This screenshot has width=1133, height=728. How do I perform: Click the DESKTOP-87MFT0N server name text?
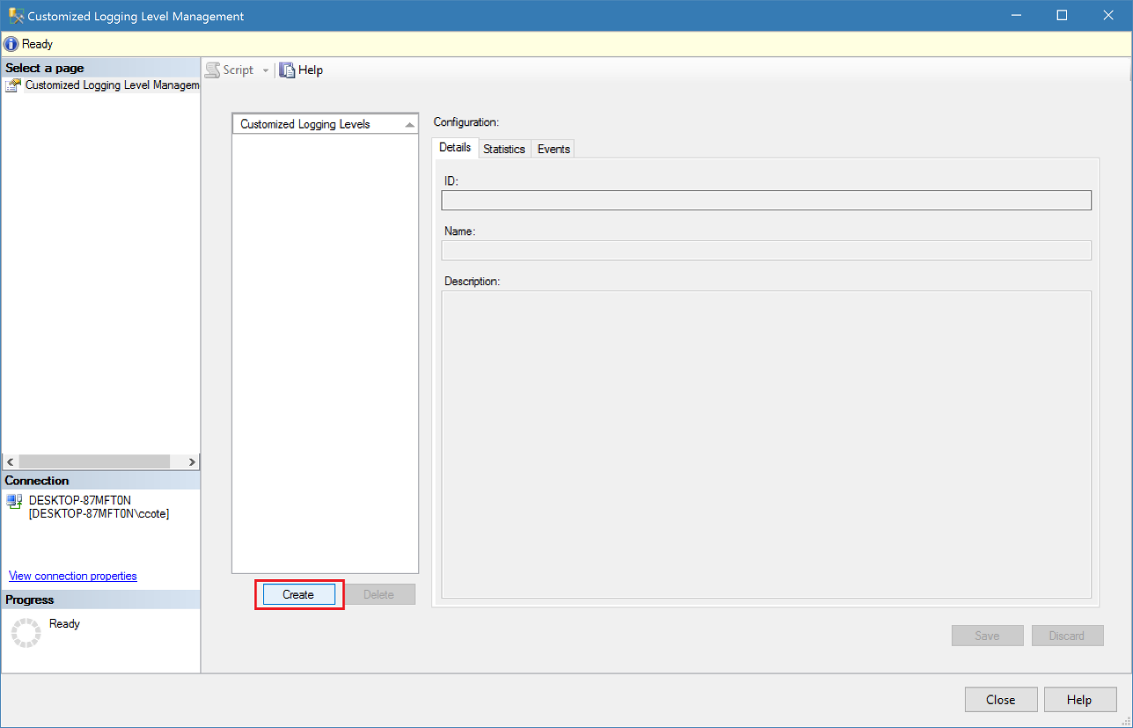tap(80, 500)
